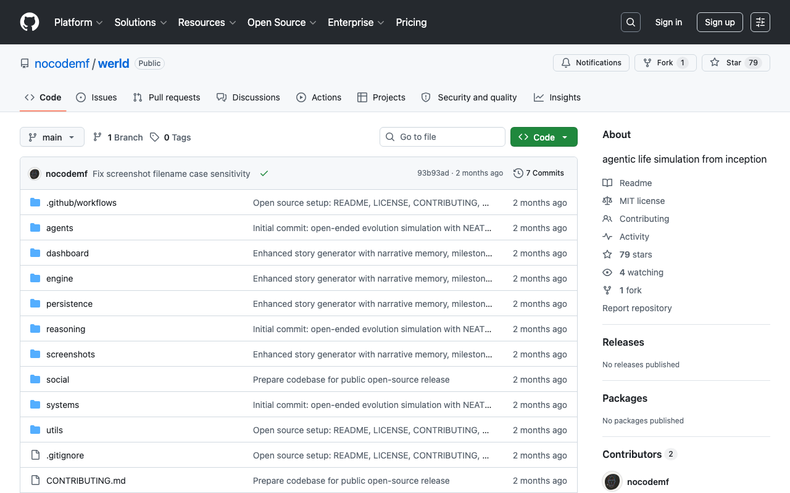Click the folder icon beside social

(x=35, y=380)
